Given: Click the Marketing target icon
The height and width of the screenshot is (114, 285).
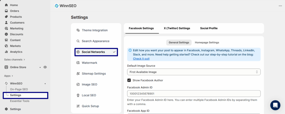Looking at the screenshot, I should click(6, 28).
